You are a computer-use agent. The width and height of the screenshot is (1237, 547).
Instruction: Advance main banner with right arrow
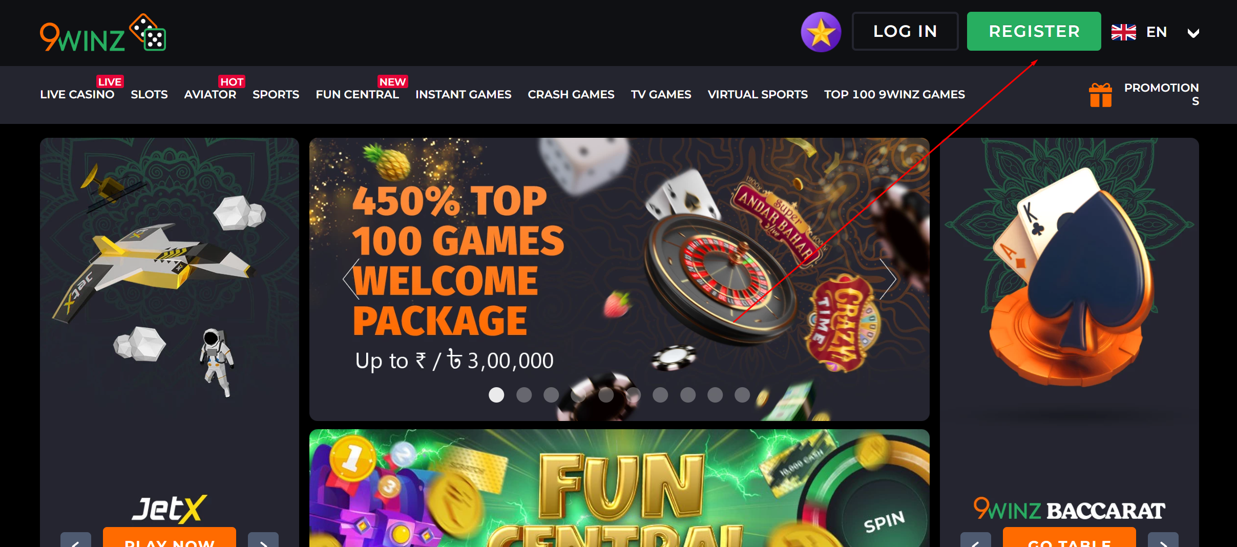point(888,279)
